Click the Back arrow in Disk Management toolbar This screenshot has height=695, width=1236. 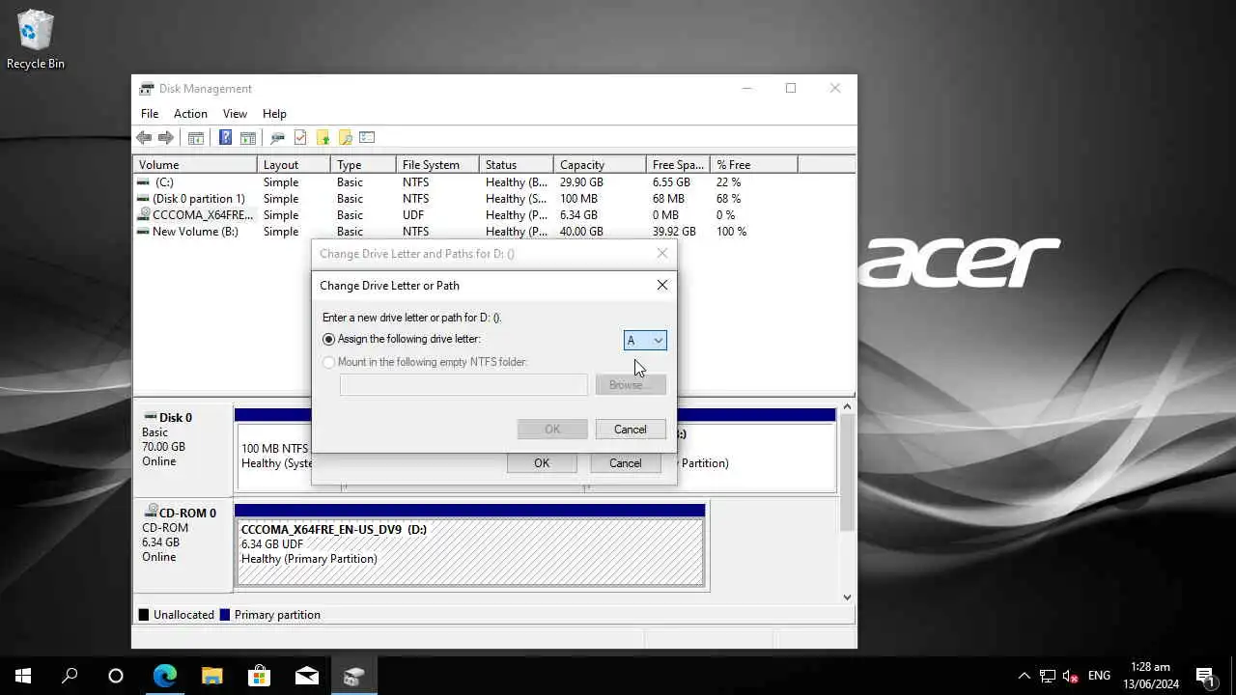pos(144,138)
